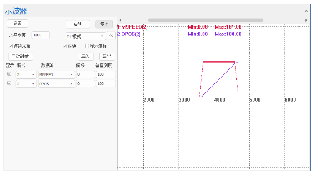314x175 pixels.
Task: Open the axis number dropdown for DPOS row
Action: click(26, 84)
